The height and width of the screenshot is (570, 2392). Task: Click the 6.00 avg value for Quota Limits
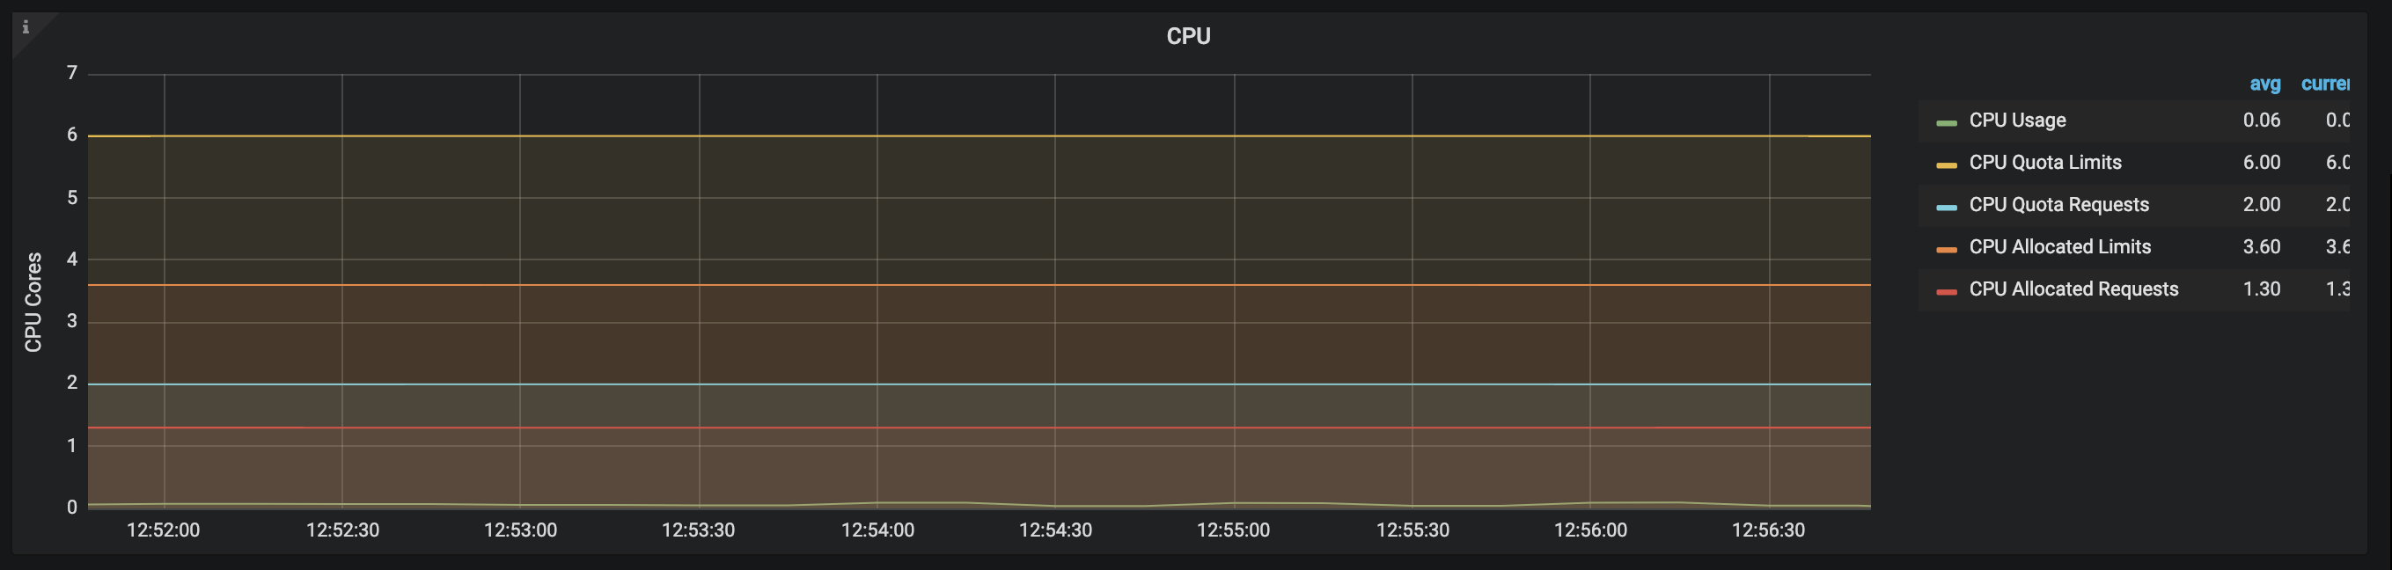(2261, 163)
